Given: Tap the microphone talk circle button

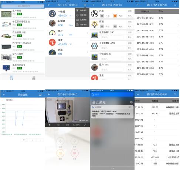Looking at the screenshot, I should coord(75,141).
